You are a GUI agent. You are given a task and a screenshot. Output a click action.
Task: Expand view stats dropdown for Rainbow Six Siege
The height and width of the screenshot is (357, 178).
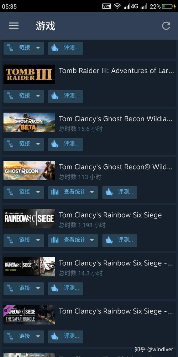click(x=92, y=240)
